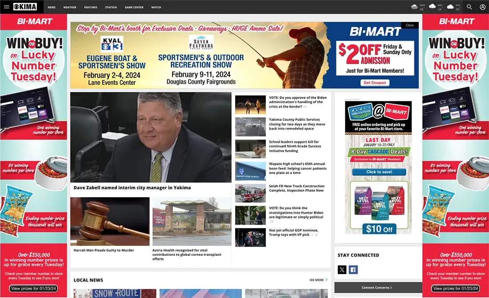Open Dave Zabell main story photo
The image size is (489, 298).
pos(151,137)
